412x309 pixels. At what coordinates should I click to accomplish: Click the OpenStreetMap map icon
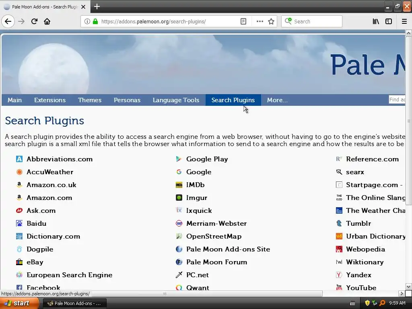pos(179,236)
